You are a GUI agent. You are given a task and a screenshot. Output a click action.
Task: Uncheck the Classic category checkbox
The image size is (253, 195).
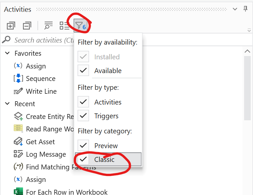[83, 159]
